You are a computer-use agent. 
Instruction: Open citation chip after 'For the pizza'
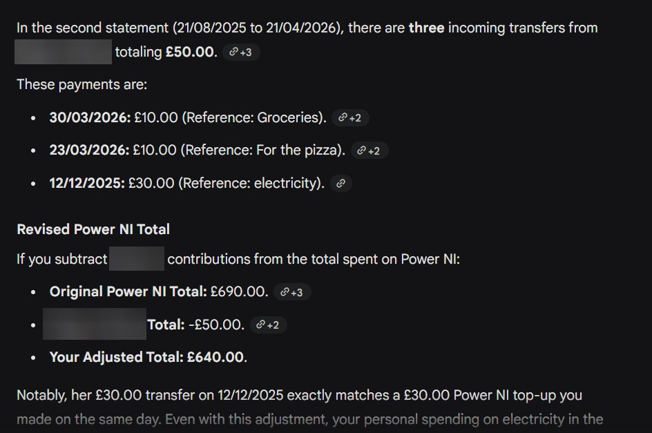[370, 151]
